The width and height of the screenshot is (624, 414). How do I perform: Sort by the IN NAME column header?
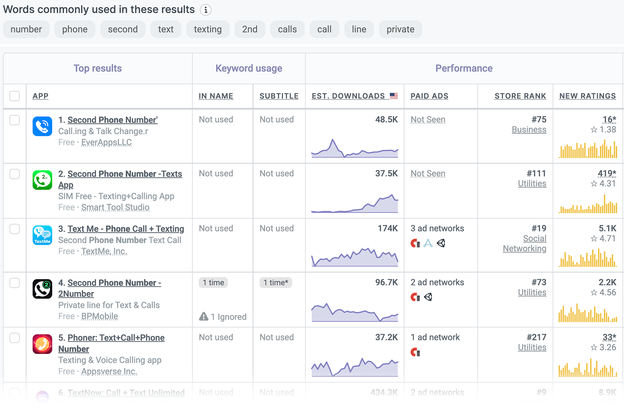[216, 96]
